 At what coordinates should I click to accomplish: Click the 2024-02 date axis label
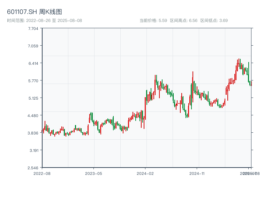[145, 173]
